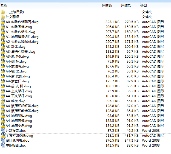Select file name A4-油箱吊钩.dwg
Screen dimensions: 171x154
pyautogui.click(x=19, y=116)
